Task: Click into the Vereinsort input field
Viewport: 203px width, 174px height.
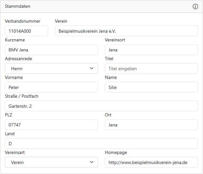Action: 151,50
